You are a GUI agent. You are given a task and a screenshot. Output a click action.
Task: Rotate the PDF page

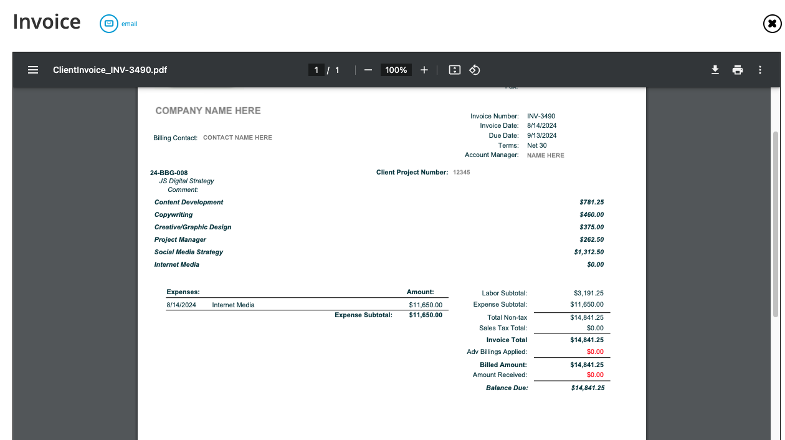click(x=474, y=70)
